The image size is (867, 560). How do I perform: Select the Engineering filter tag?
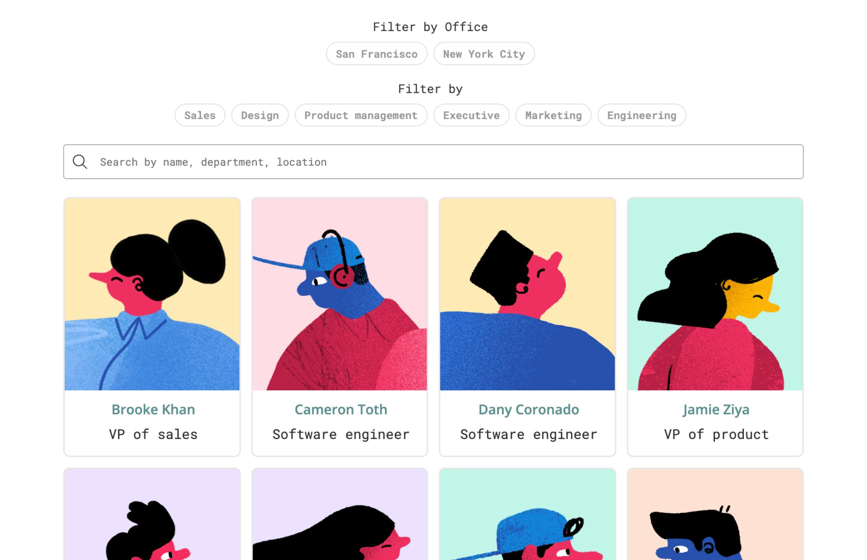[x=641, y=114]
